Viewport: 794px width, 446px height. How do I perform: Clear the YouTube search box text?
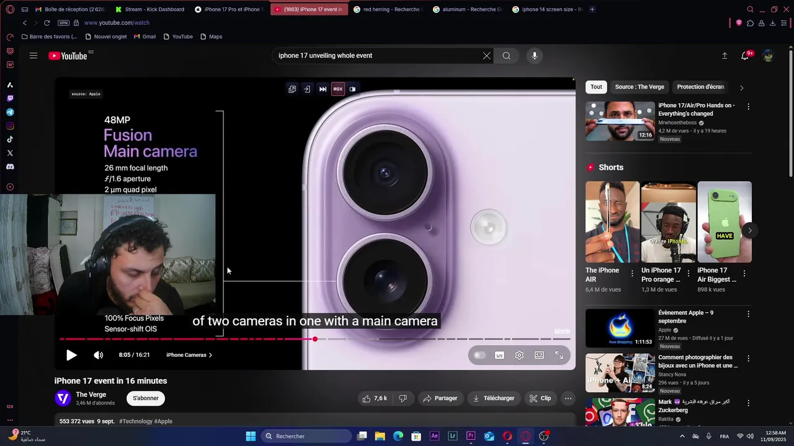(487, 56)
